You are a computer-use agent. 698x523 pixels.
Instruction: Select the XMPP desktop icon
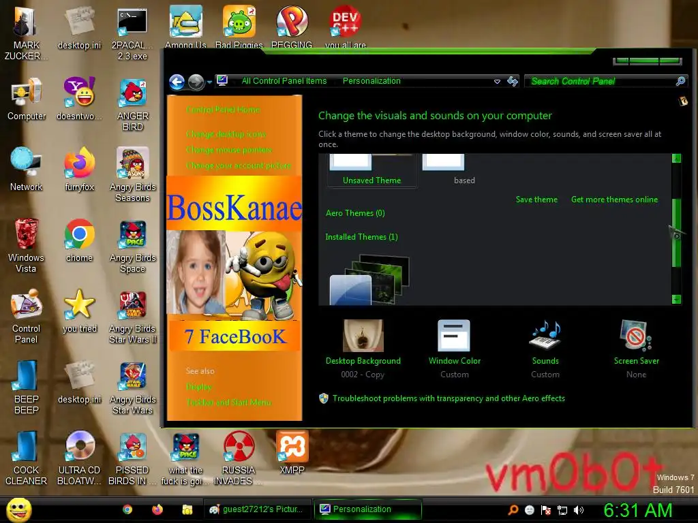292,453
